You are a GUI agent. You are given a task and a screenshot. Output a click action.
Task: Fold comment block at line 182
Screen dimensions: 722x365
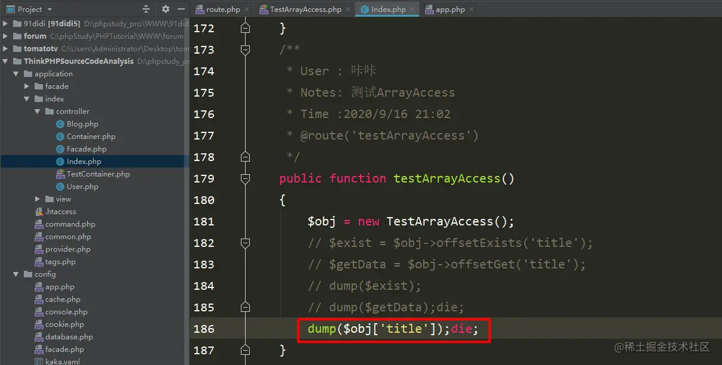pyautogui.click(x=245, y=243)
